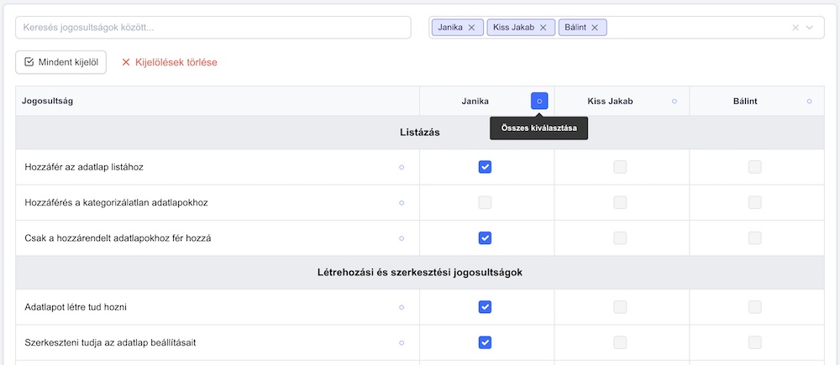Check Kiss Jakab's Adatlapot létre tud hozni checkbox

(x=620, y=307)
